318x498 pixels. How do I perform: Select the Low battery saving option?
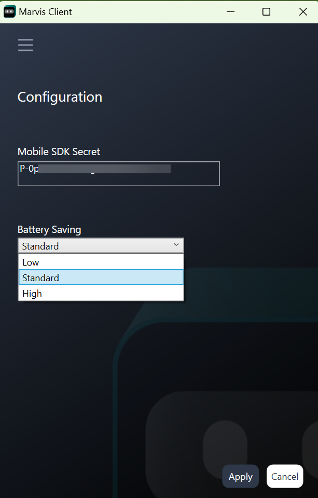tap(101, 262)
